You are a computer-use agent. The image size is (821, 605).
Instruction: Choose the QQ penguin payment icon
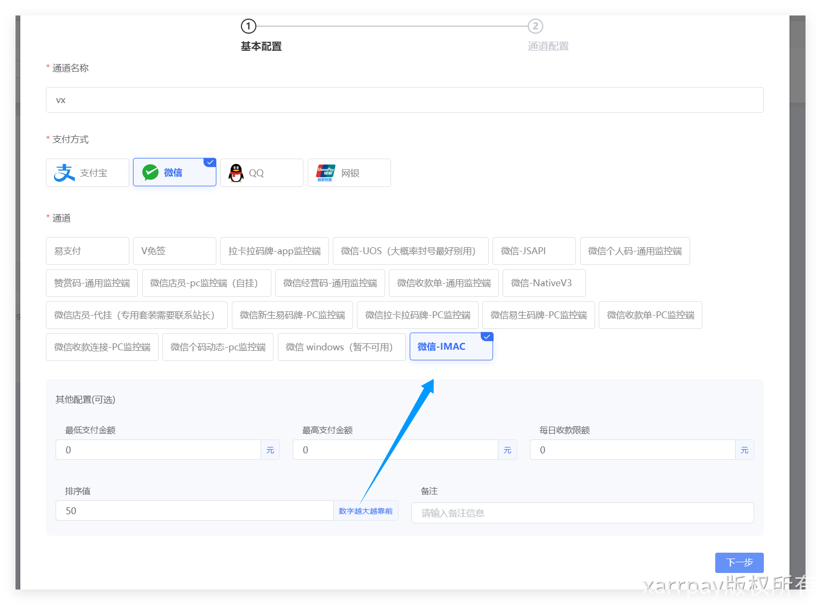(x=236, y=172)
